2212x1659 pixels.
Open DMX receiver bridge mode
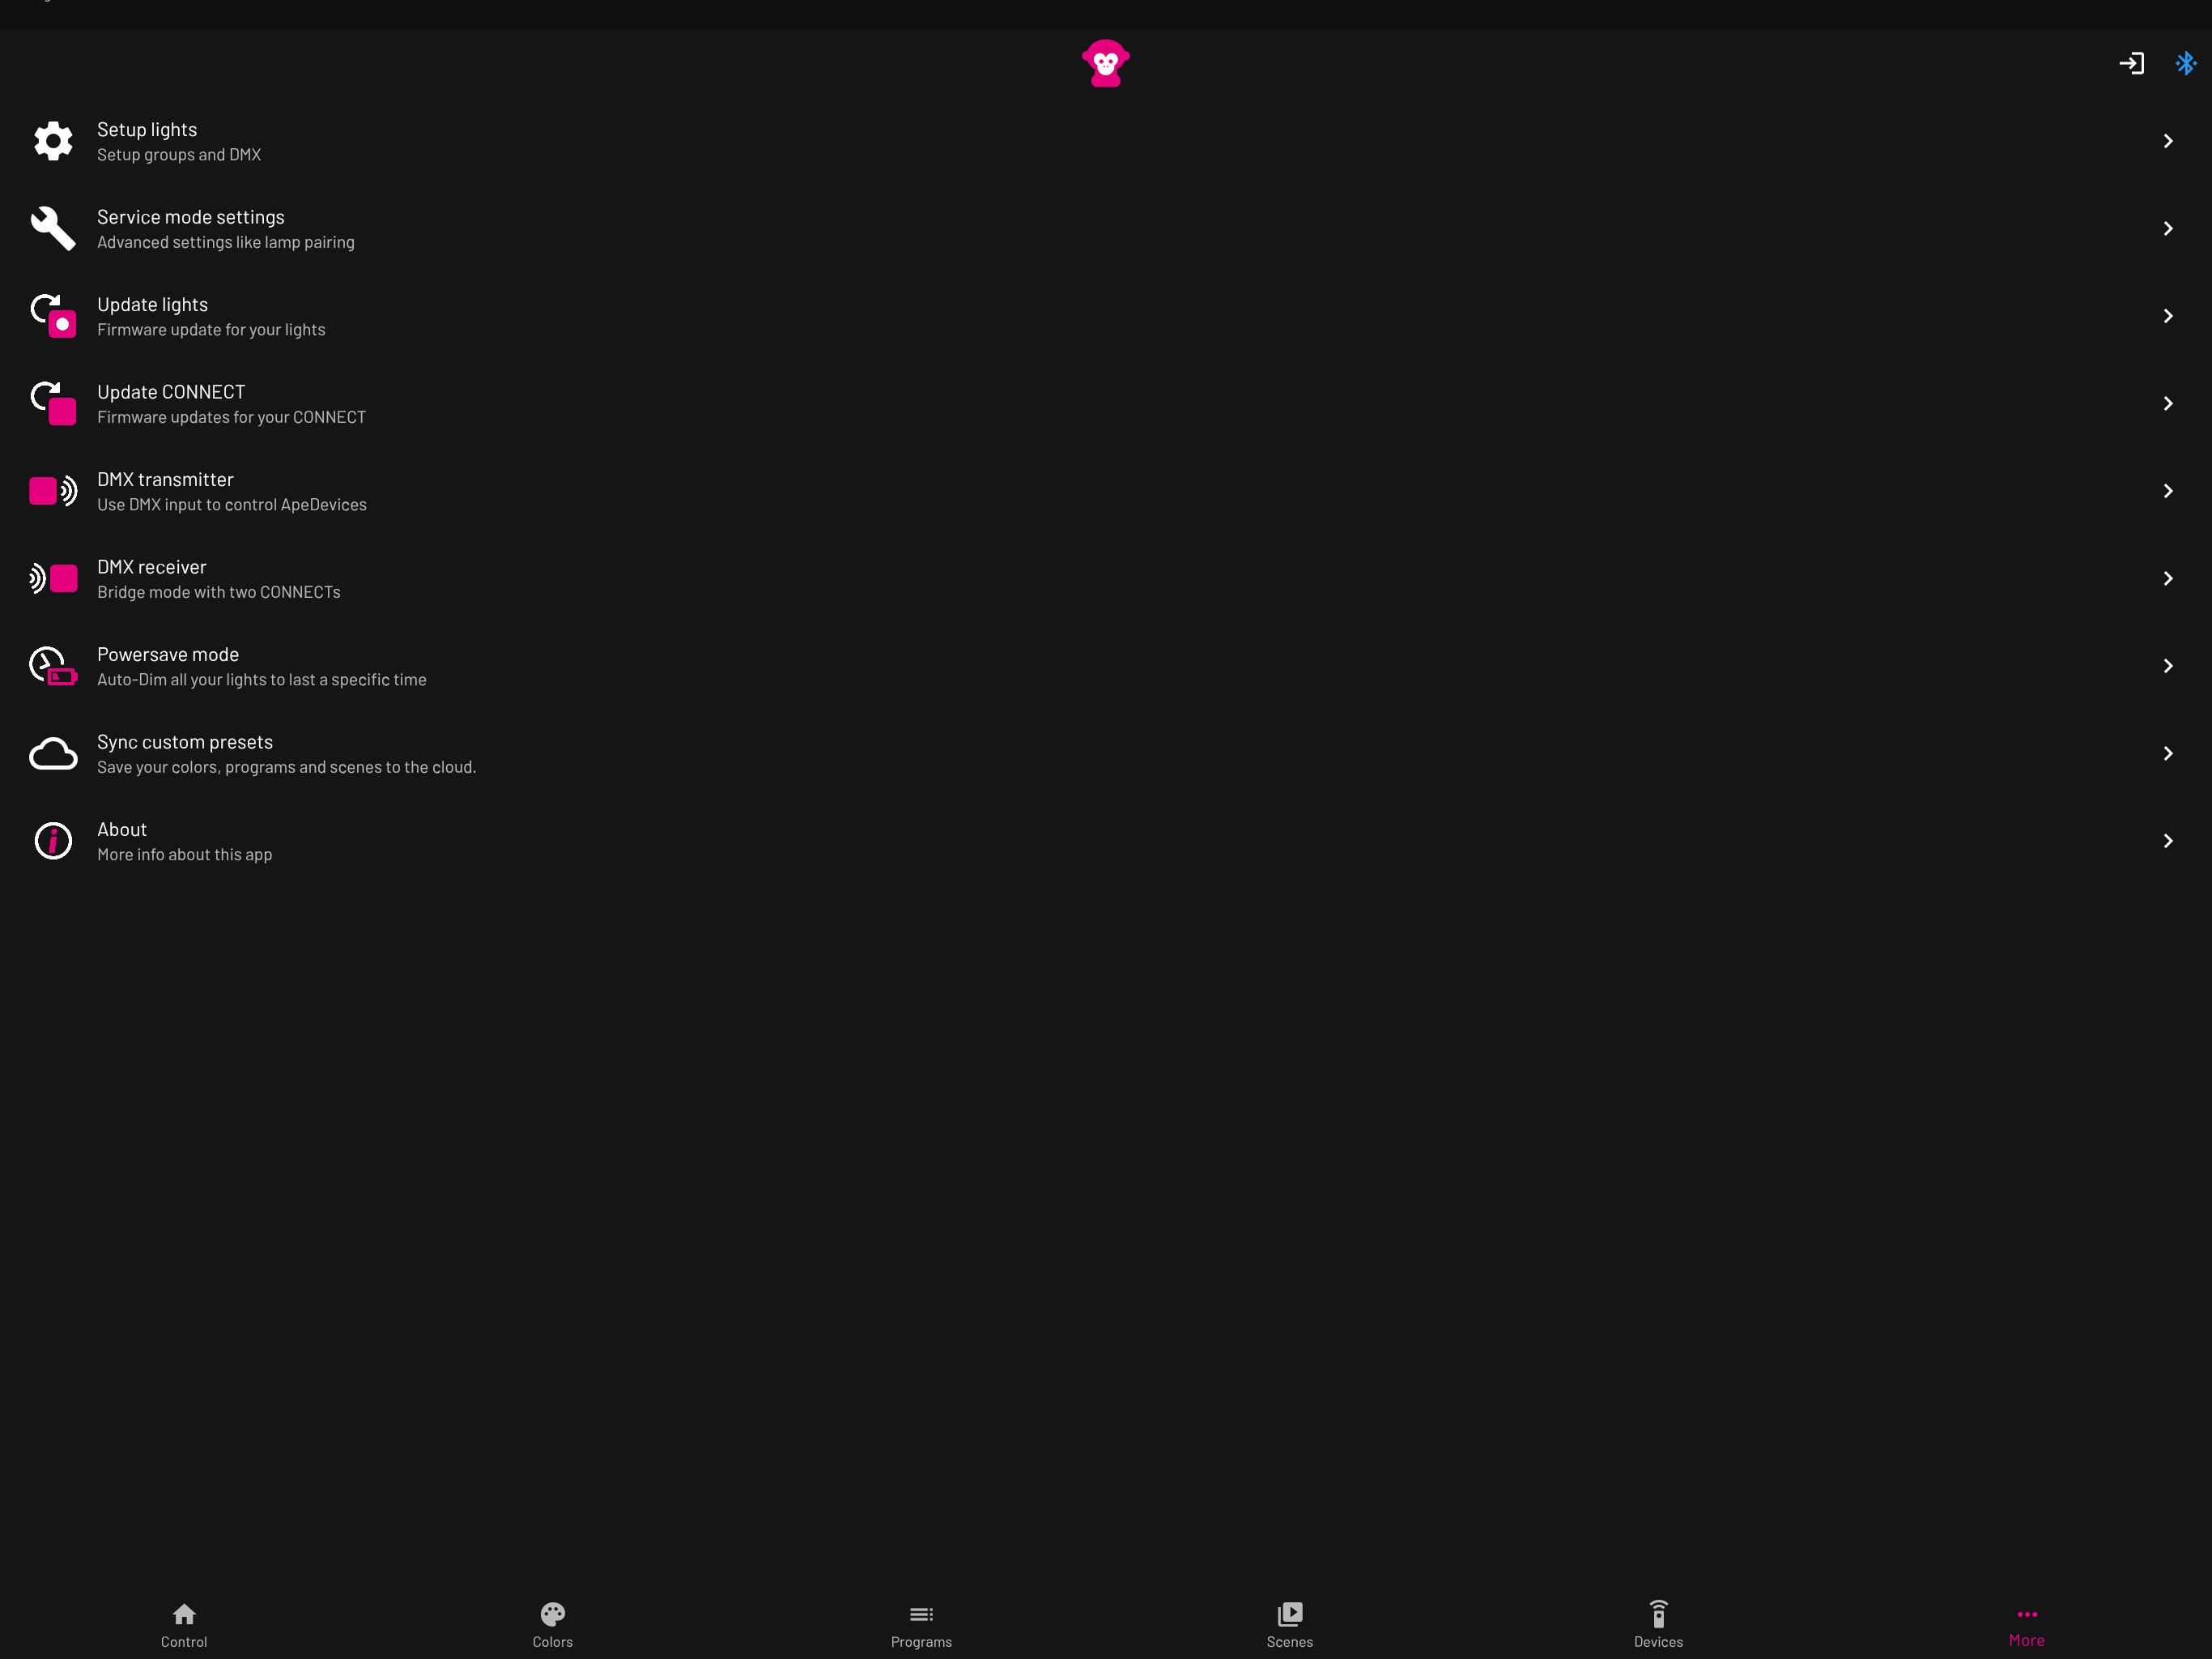click(1106, 578)
